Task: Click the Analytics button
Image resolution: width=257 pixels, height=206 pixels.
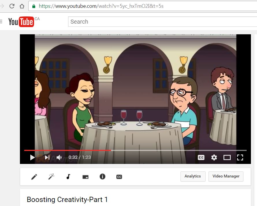Action: click(193, 176)
